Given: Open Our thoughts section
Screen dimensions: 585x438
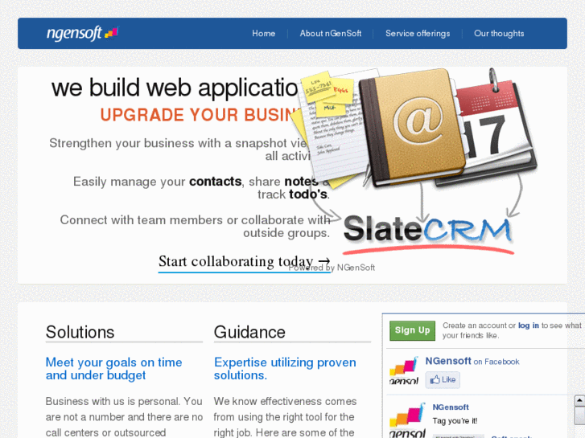Looking at the screenshot, I should pyautogui.click(x=499, y=34).
